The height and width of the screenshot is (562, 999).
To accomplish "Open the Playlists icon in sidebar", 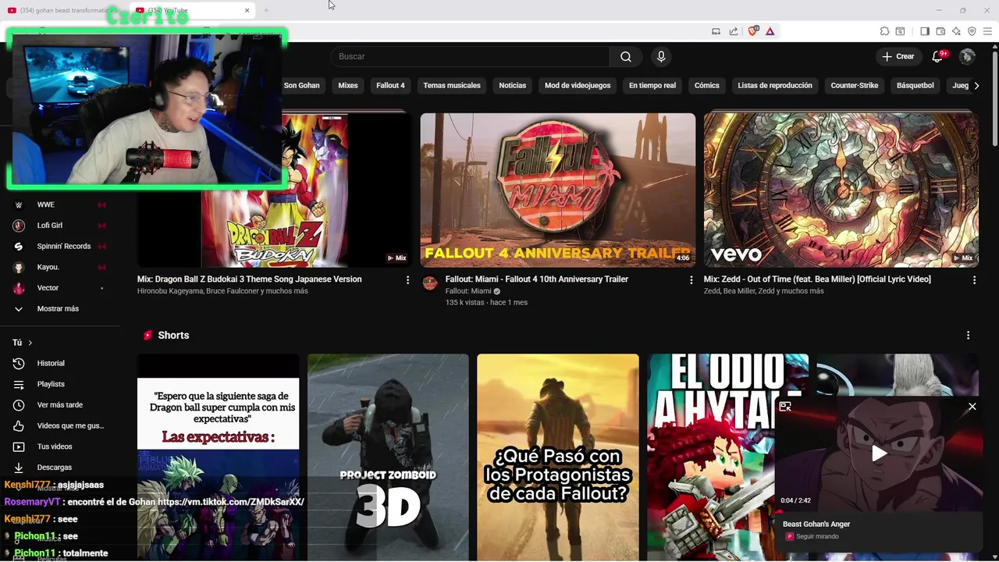I will 19,384.
